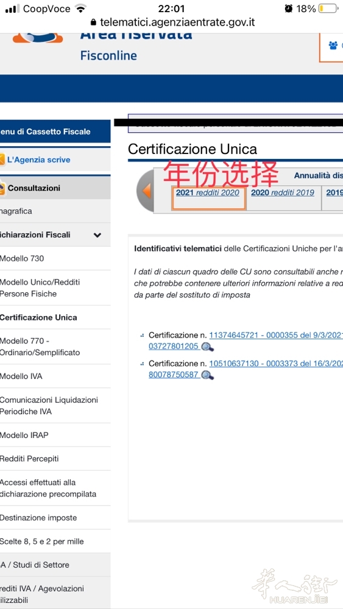Screen dimensions: 343x609
Task: Click the orange left arrow of year selector
Action: tap(146, 191)
